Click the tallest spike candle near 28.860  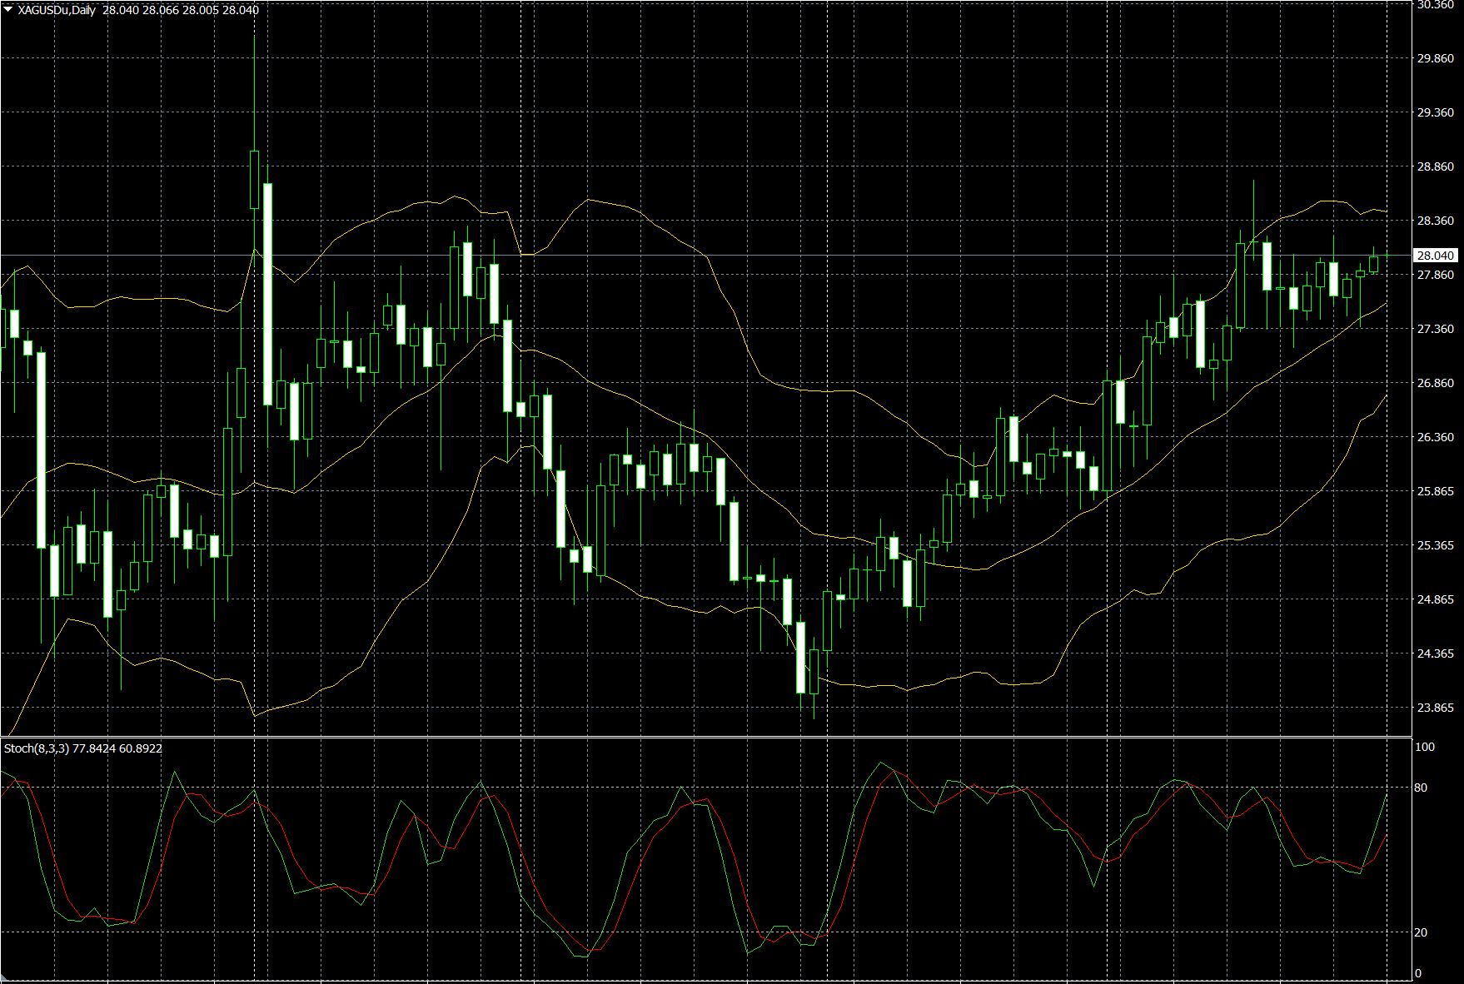(255, 180)
